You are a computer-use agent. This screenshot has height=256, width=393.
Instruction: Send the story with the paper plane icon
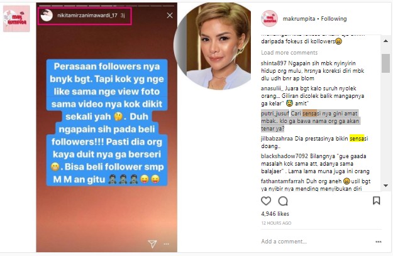pos(152,243)
